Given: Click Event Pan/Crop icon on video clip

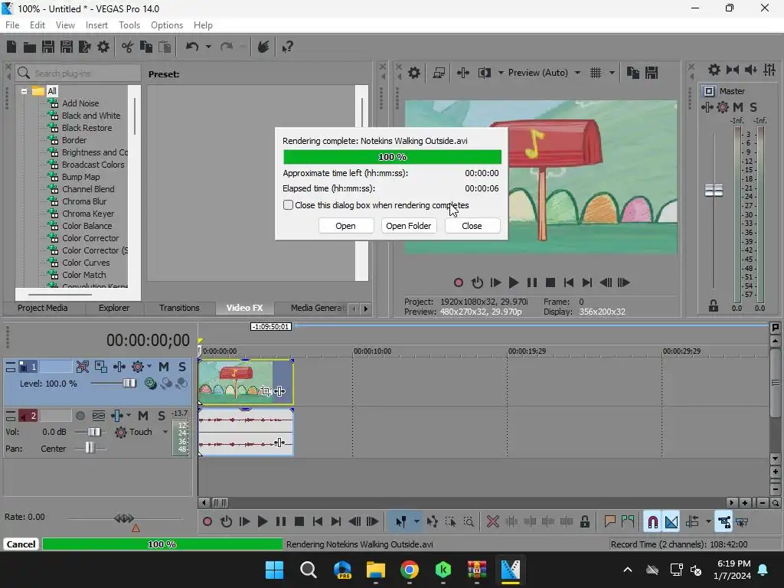Looking at the screenshot, I should tap(266, 391).
